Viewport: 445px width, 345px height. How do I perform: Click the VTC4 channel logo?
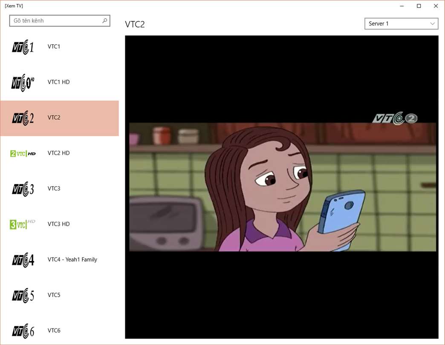(23, 260)
